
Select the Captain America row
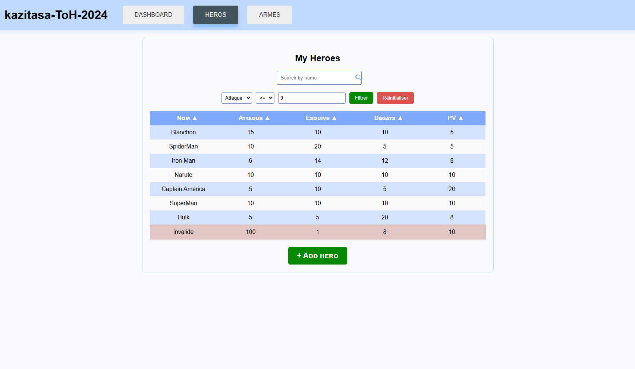[x=183, y=189]
